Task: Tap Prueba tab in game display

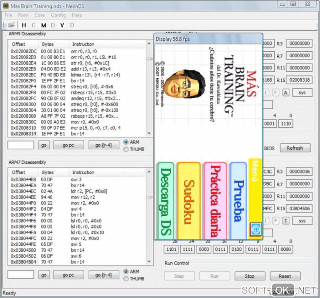Action: click(238, 201)
